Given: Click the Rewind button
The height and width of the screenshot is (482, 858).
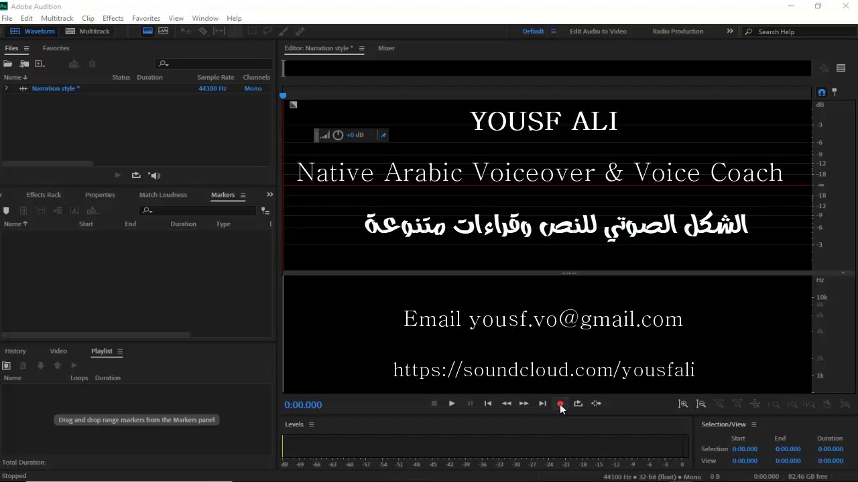Looking at the screenshot, I should coord(507,404).
